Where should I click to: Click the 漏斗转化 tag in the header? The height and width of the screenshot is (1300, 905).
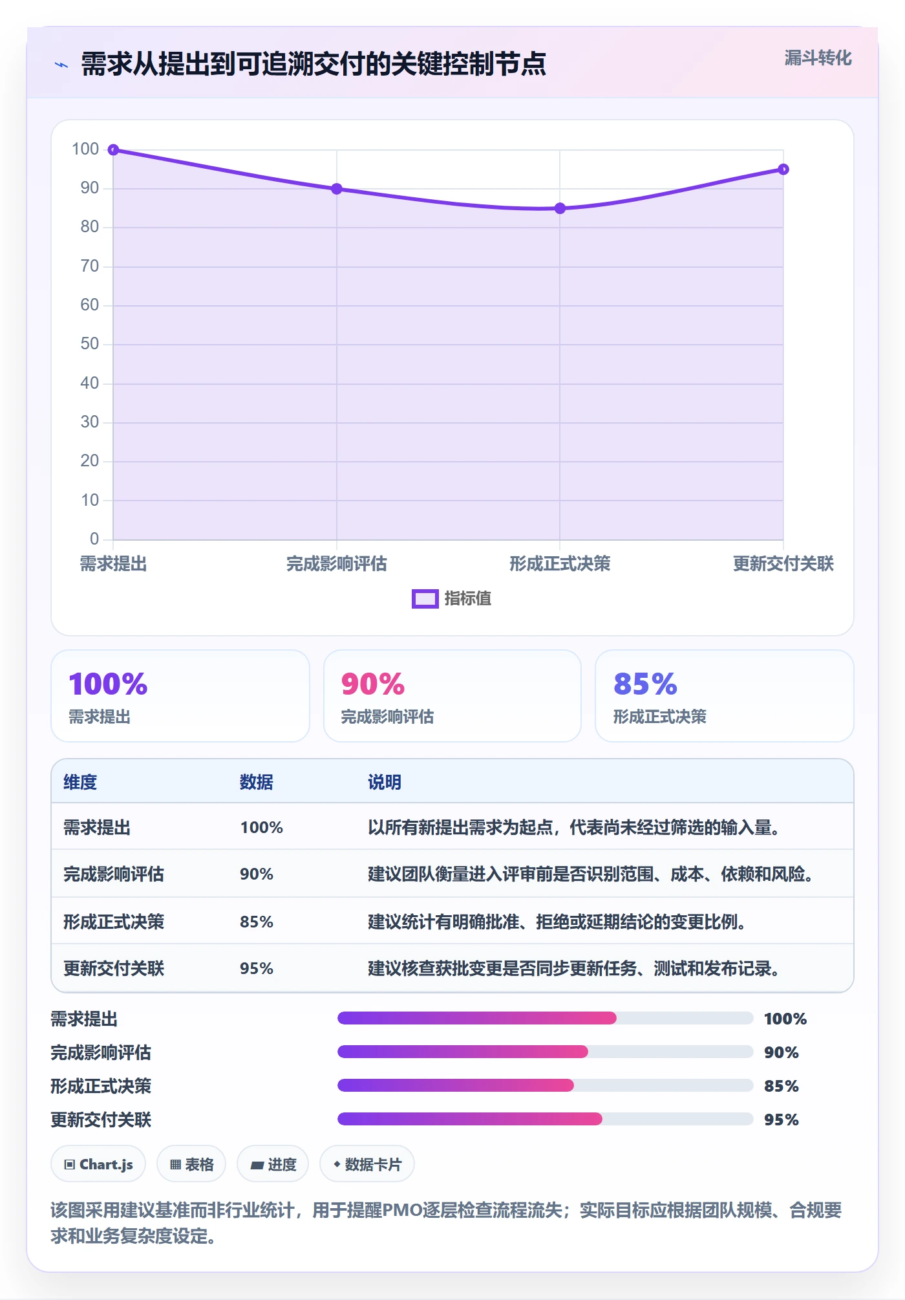(818, 58)
